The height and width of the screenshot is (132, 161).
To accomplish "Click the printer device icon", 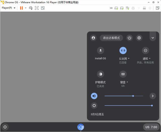I will click(x=133, y=8).
